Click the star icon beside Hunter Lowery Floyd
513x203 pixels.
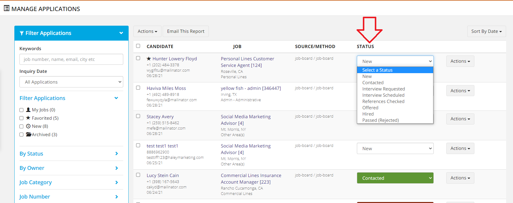click(x=149, y=59)
